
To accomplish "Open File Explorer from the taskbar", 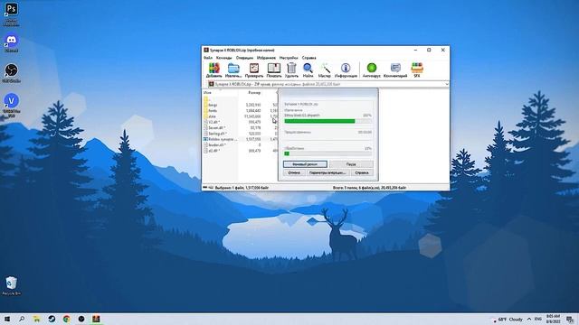I will [36, 319].
